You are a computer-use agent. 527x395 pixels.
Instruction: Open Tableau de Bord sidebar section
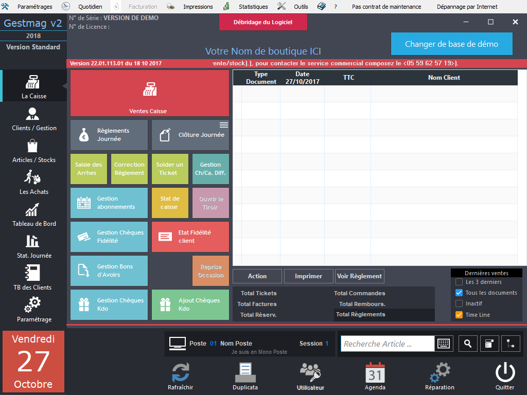point(33,214)
